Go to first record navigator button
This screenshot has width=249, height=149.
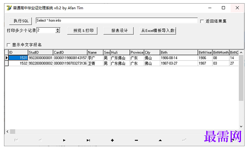16,140
